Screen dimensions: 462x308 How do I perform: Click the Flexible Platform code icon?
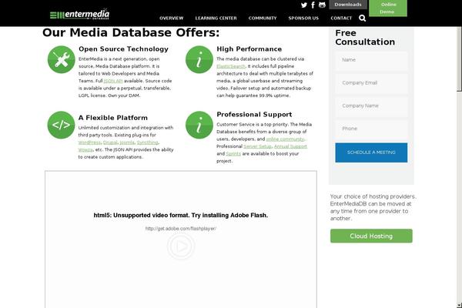pos(62,125)
